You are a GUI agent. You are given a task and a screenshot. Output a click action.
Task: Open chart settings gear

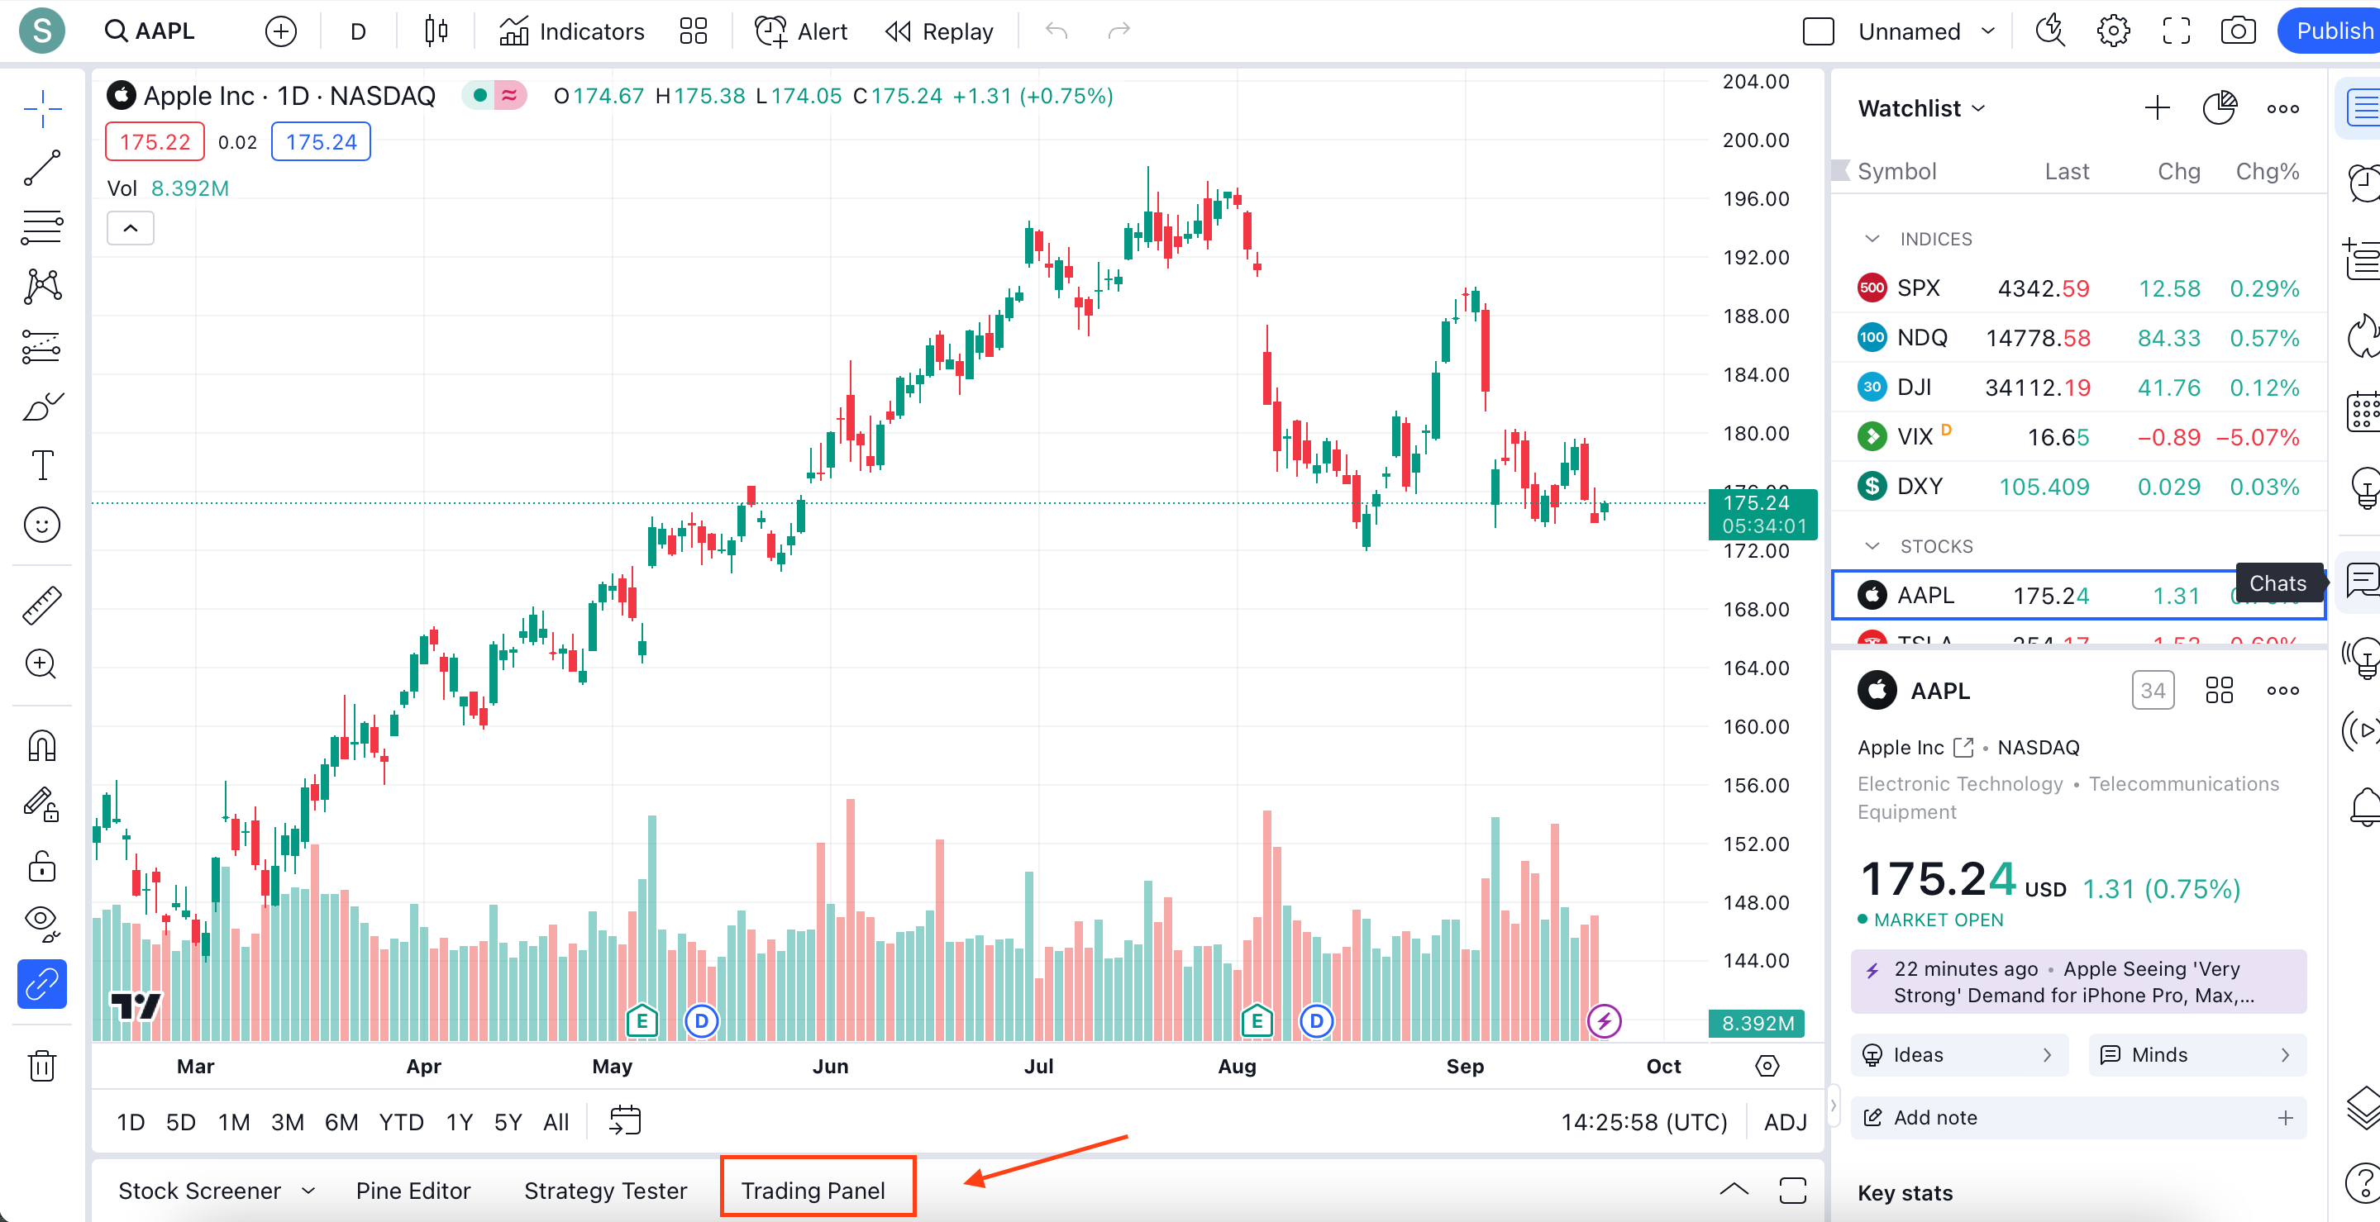[x=2113, y=31]
